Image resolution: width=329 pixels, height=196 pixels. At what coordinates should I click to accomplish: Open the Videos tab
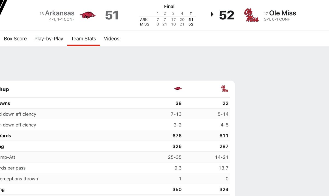pos(112,39)
